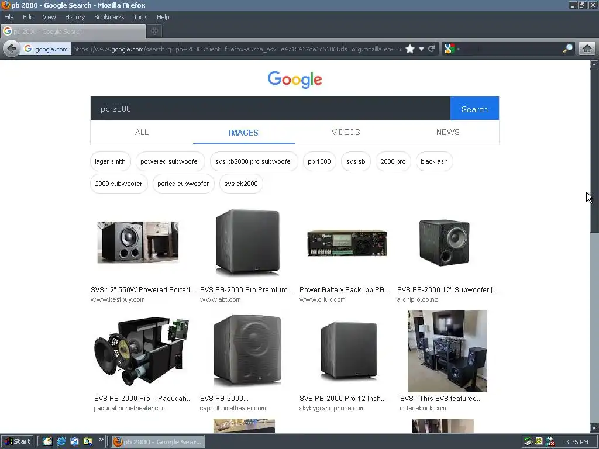This screenshot has width=599, height=449.
Task: Click the google.com site identity badge
Action: click(46, 49)
